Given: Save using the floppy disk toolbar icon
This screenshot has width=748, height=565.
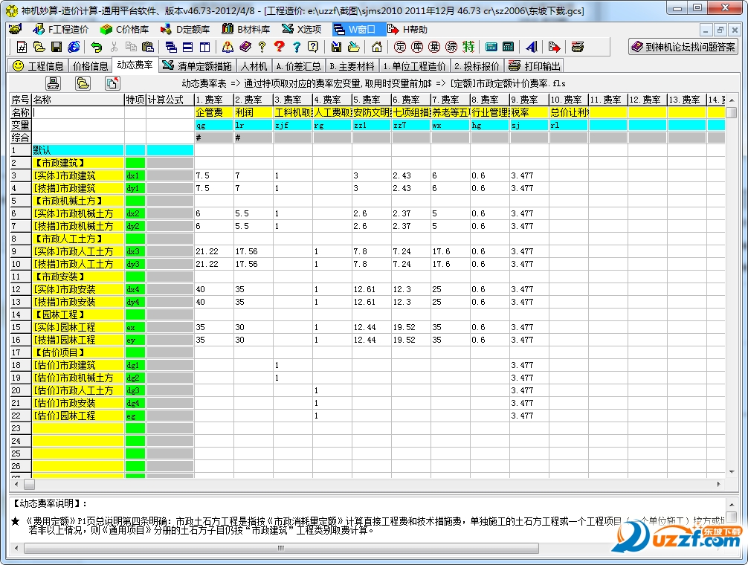Looking at the screenshot, I should tap(57, 47).
